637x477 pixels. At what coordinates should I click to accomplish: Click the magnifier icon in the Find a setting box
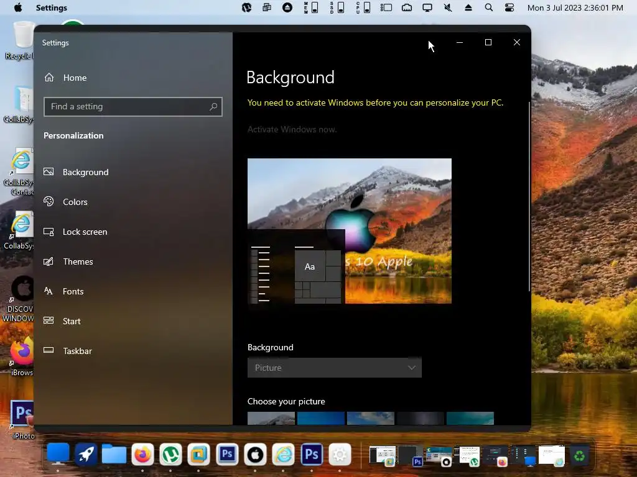click(x=213, y=107)
